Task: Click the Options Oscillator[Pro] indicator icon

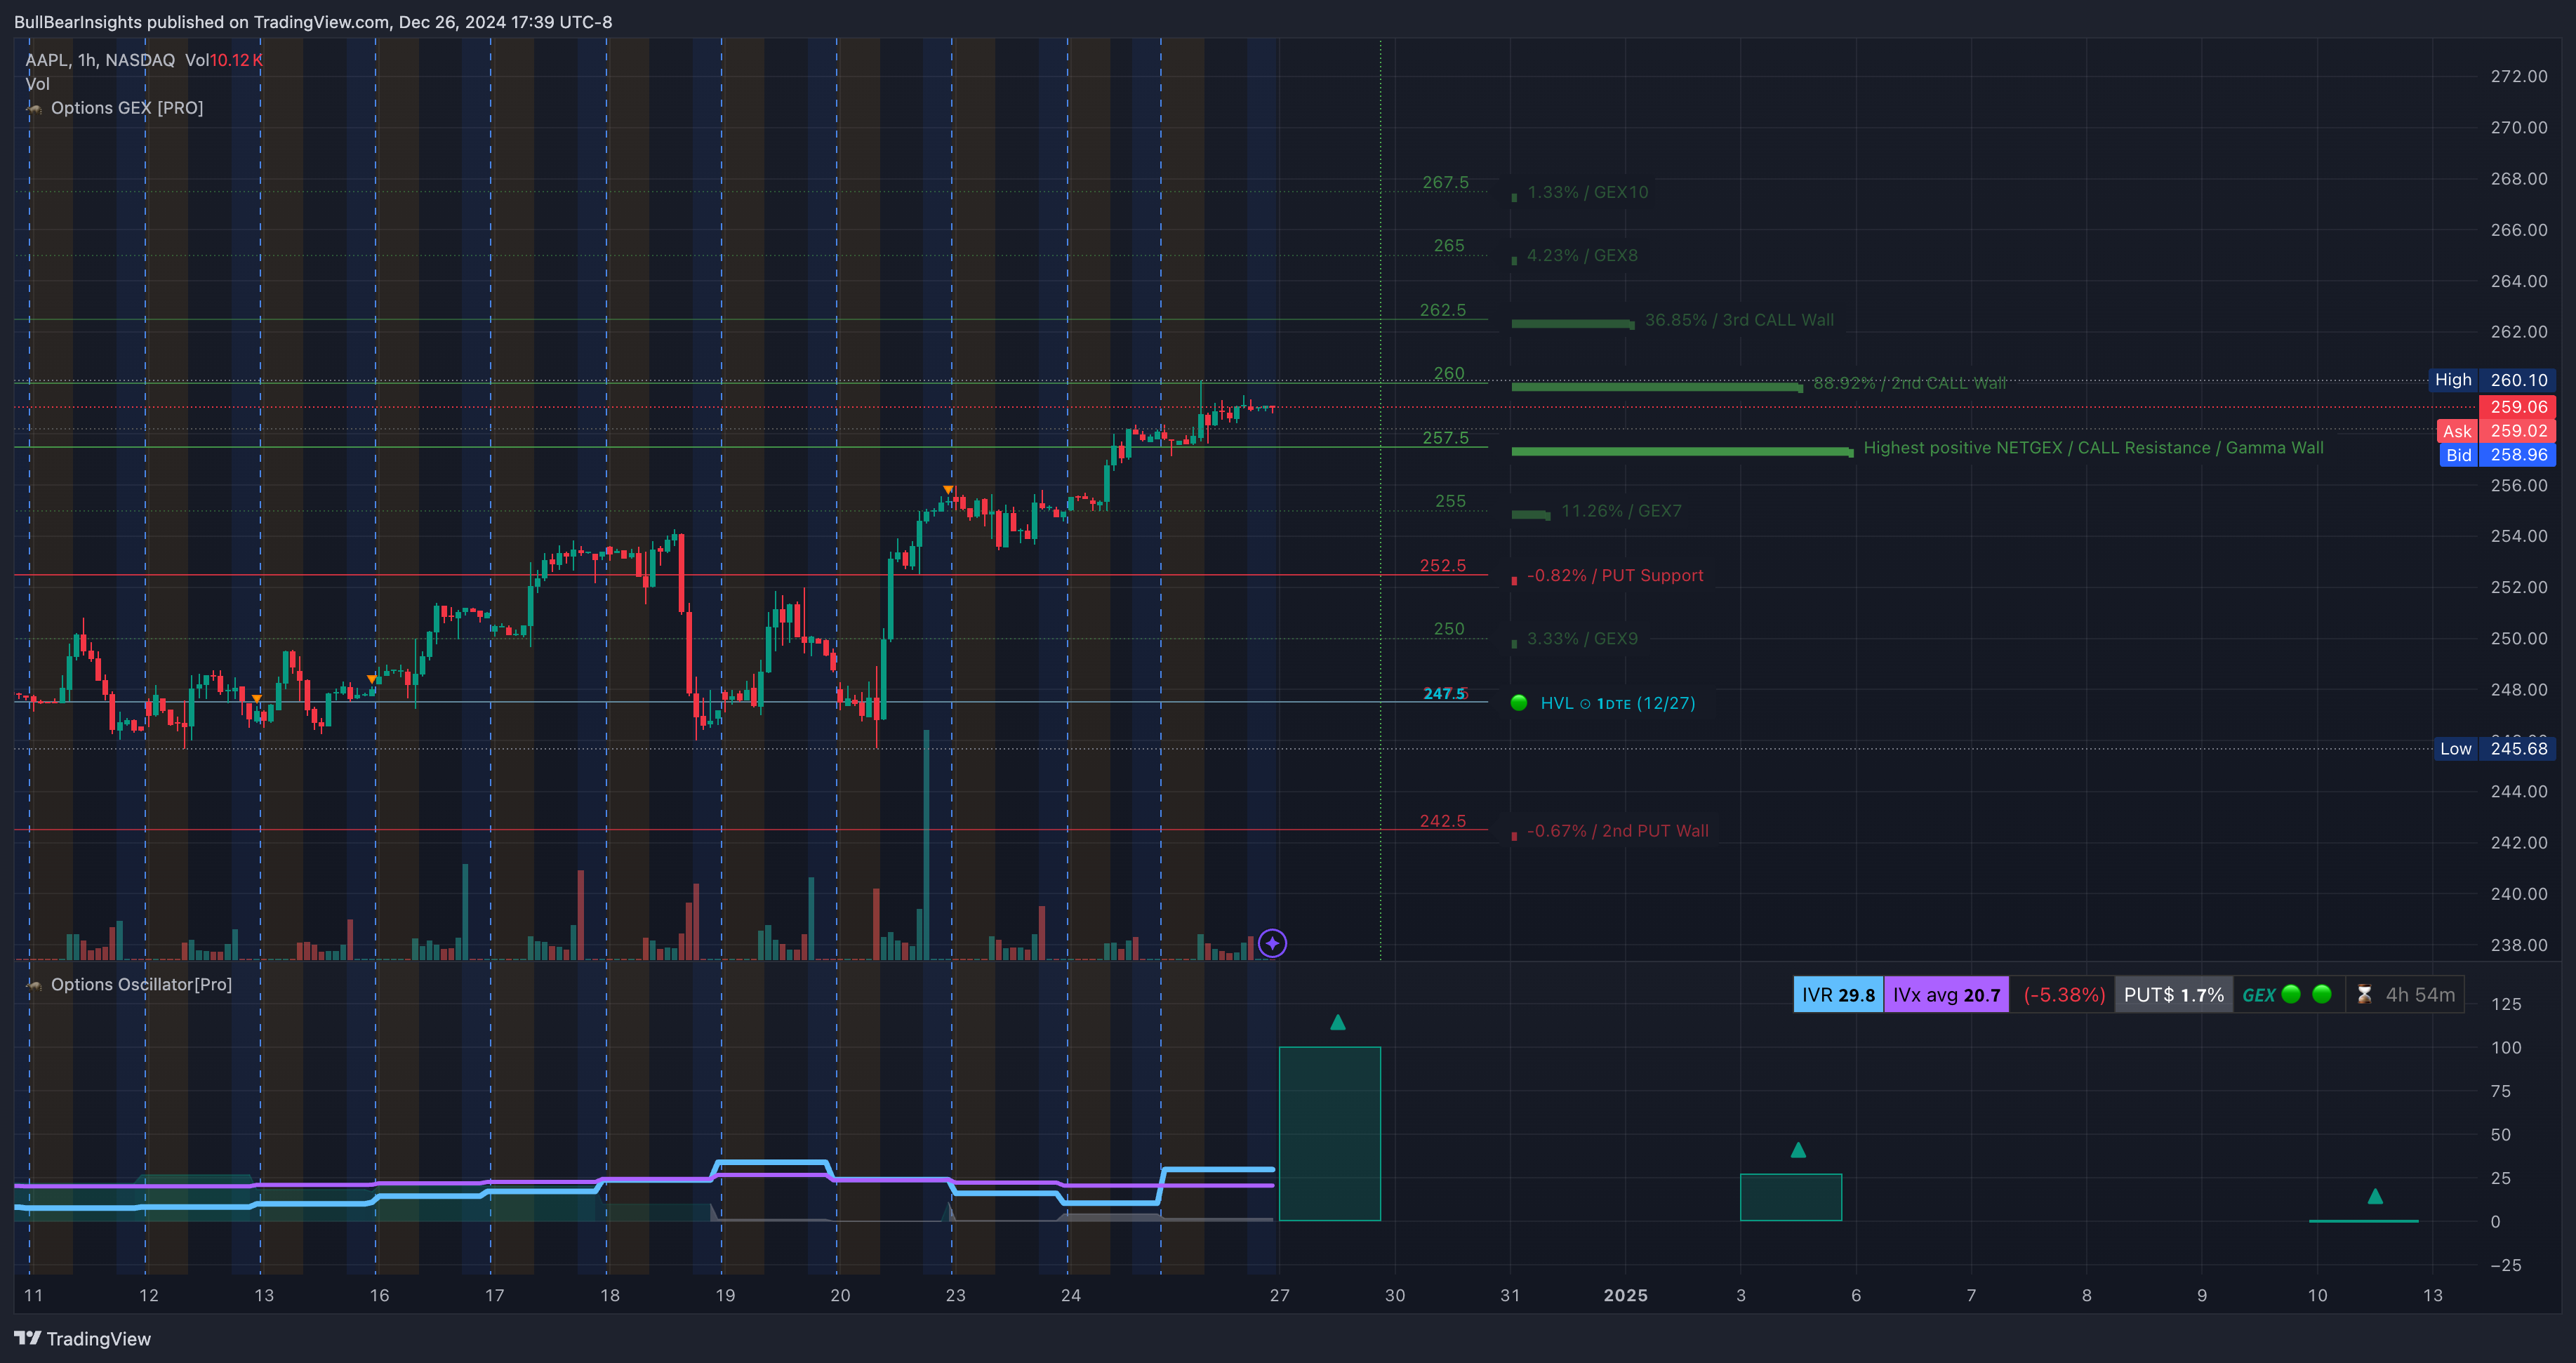Action: point(34,985)
